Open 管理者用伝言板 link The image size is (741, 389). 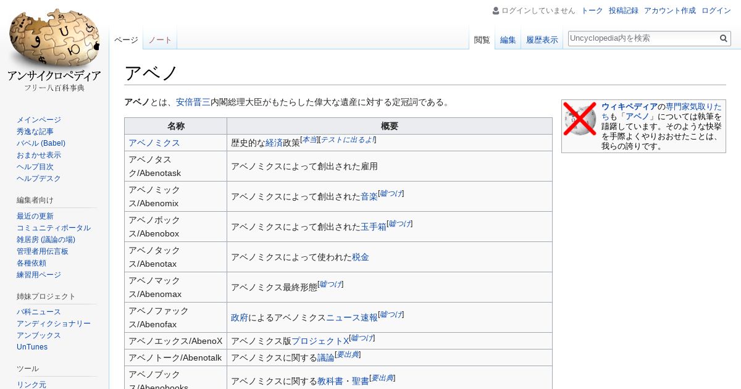tap(43, 251)
